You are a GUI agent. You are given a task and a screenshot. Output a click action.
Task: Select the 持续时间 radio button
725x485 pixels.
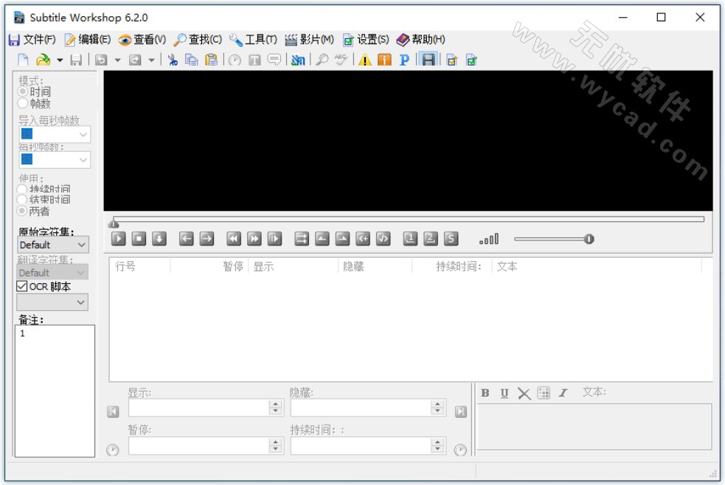pos(21,189)
